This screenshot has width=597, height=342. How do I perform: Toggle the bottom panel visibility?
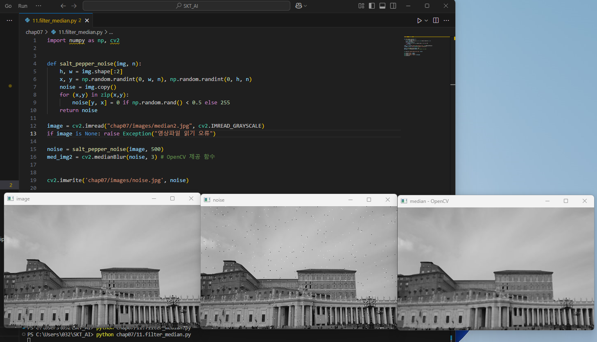(382, 6)
